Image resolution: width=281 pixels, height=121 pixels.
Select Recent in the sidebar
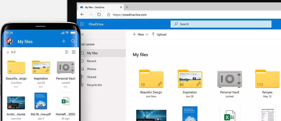coord(92,61)
